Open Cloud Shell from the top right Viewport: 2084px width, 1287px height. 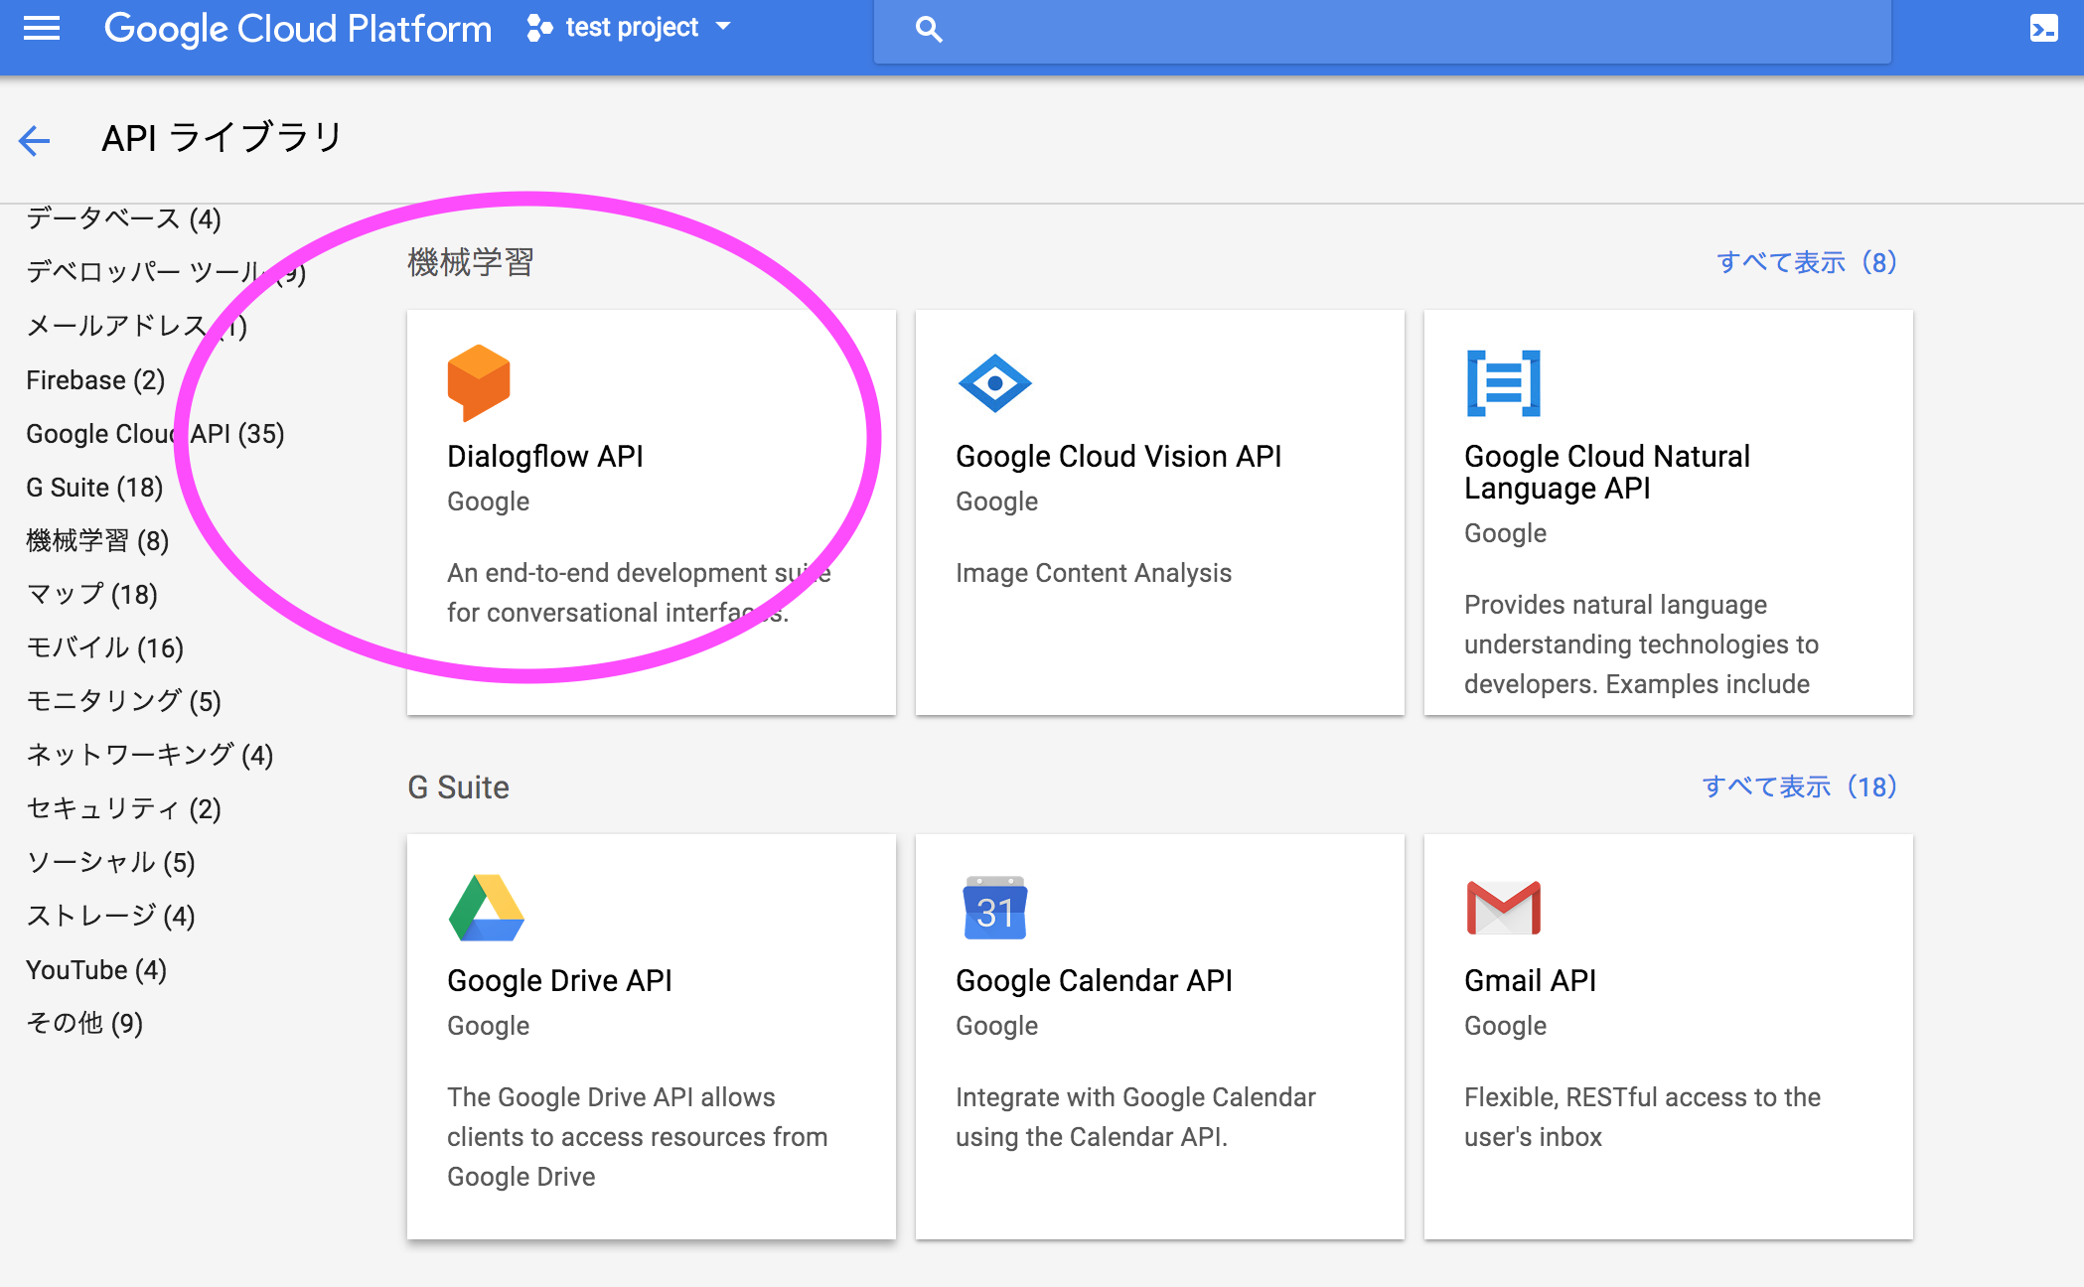tap(2044, 28)
